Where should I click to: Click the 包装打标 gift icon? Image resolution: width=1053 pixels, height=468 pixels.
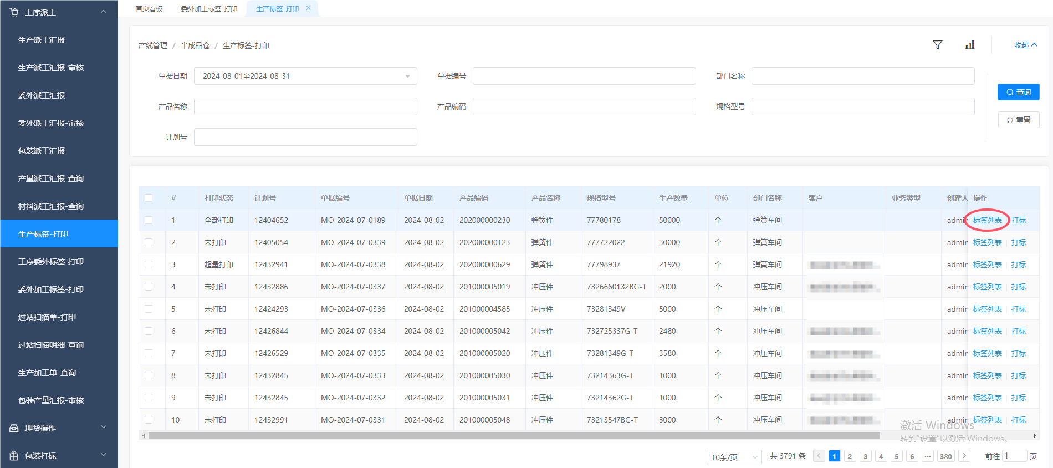[x=14, y=456]
